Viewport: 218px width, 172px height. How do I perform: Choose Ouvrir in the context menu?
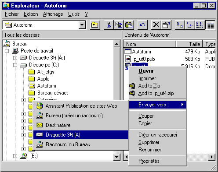[x=157, y=71]
